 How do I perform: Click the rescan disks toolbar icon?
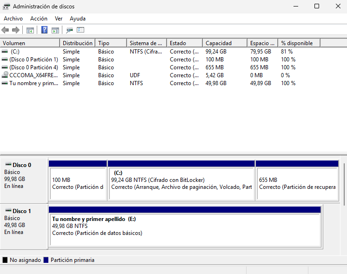[x=69, y=30]
